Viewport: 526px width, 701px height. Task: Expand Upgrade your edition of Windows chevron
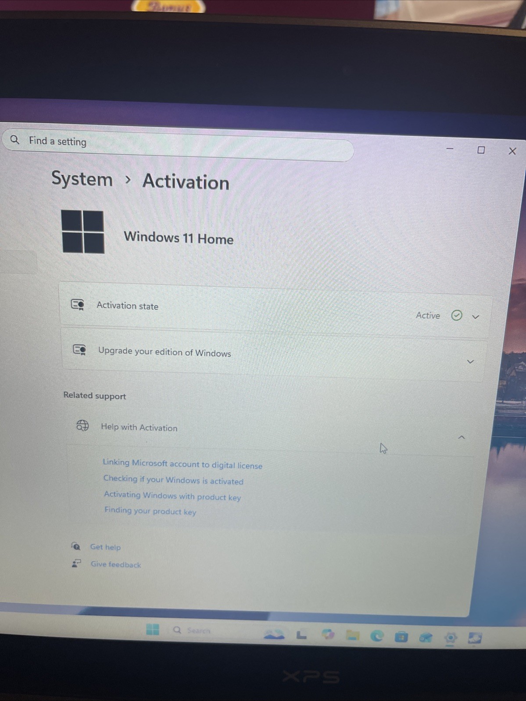[470, 362]
